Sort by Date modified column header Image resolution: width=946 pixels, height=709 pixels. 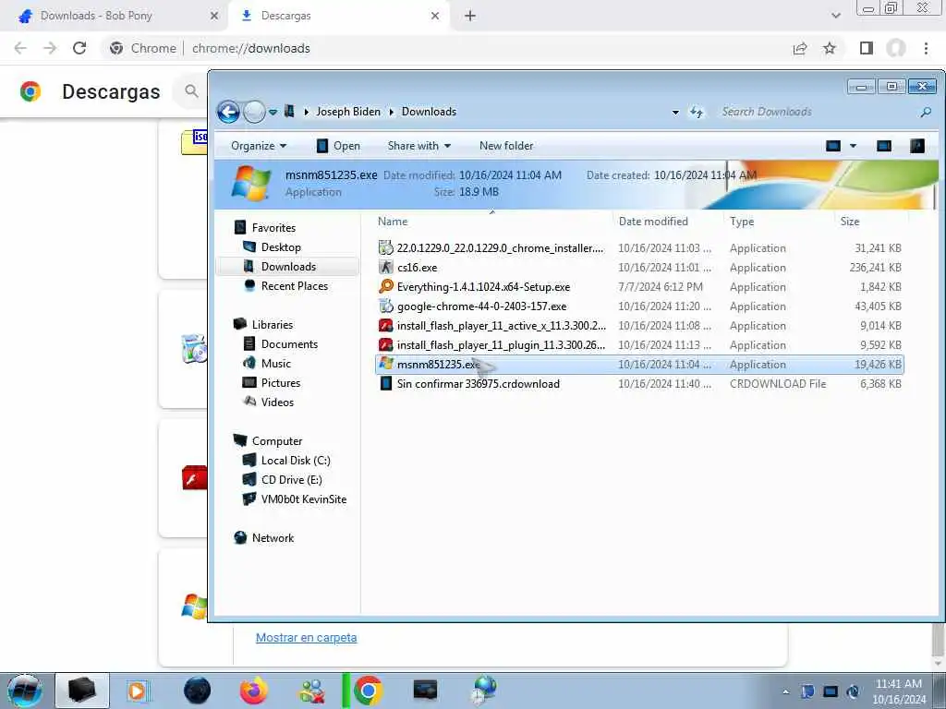click(x=653, y=222)
